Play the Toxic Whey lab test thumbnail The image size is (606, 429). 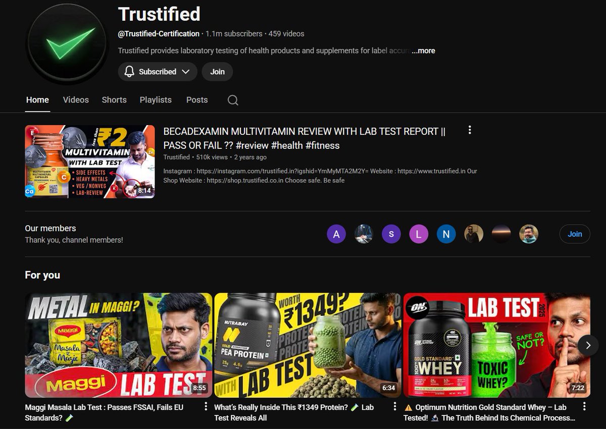[497, 345]
